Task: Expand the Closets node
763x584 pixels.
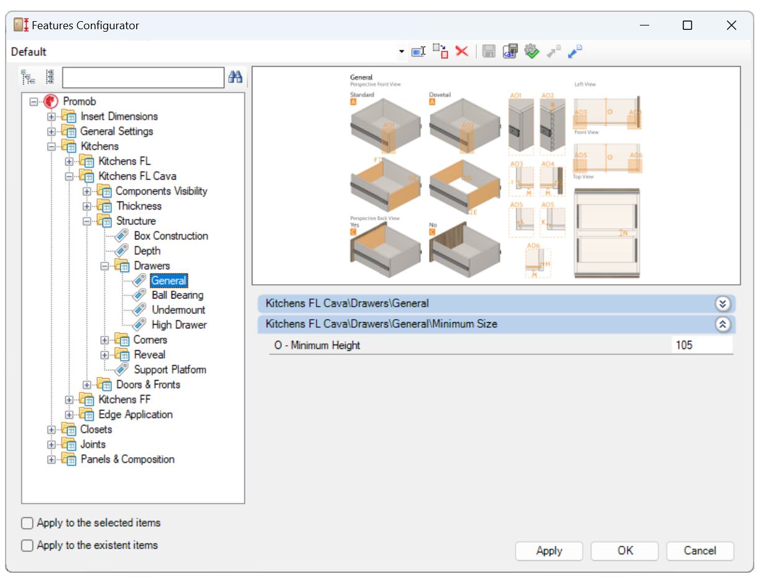Action: pyautogui.click(x=52, y=429)
